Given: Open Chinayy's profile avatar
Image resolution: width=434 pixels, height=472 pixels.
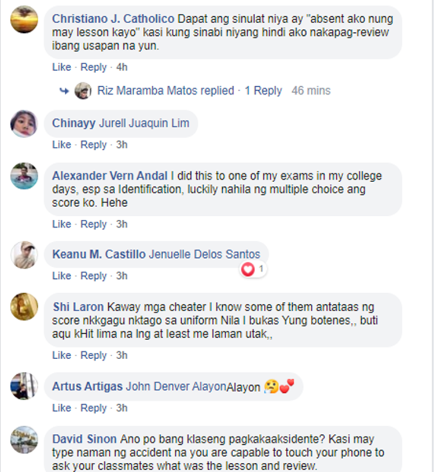Looking at the screenshot, I should 24,123.
